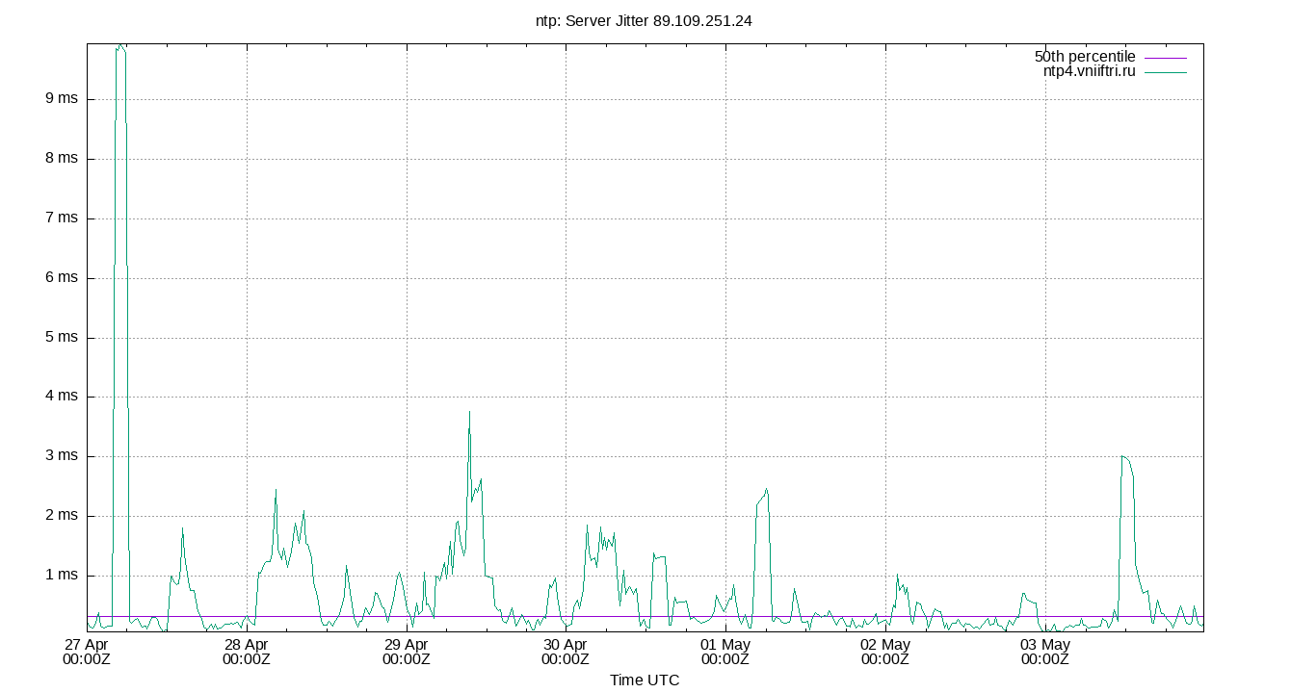Click the '30 Apr 00:00Z' x-axis label
Viewport: 1291px width, 693px height.
(566, 652)
